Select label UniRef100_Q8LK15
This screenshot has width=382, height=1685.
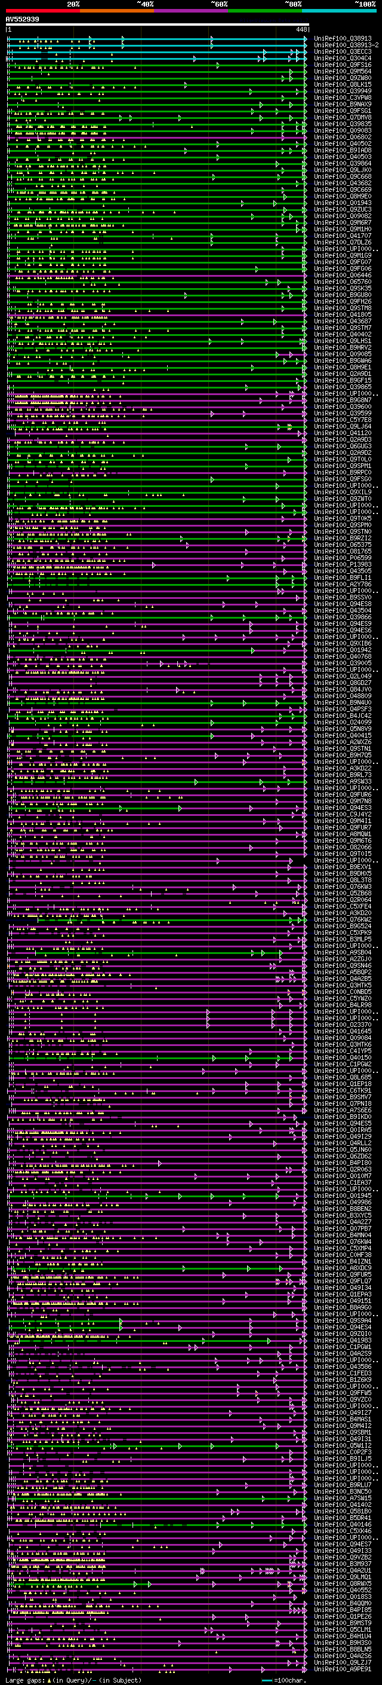(343, 84)
